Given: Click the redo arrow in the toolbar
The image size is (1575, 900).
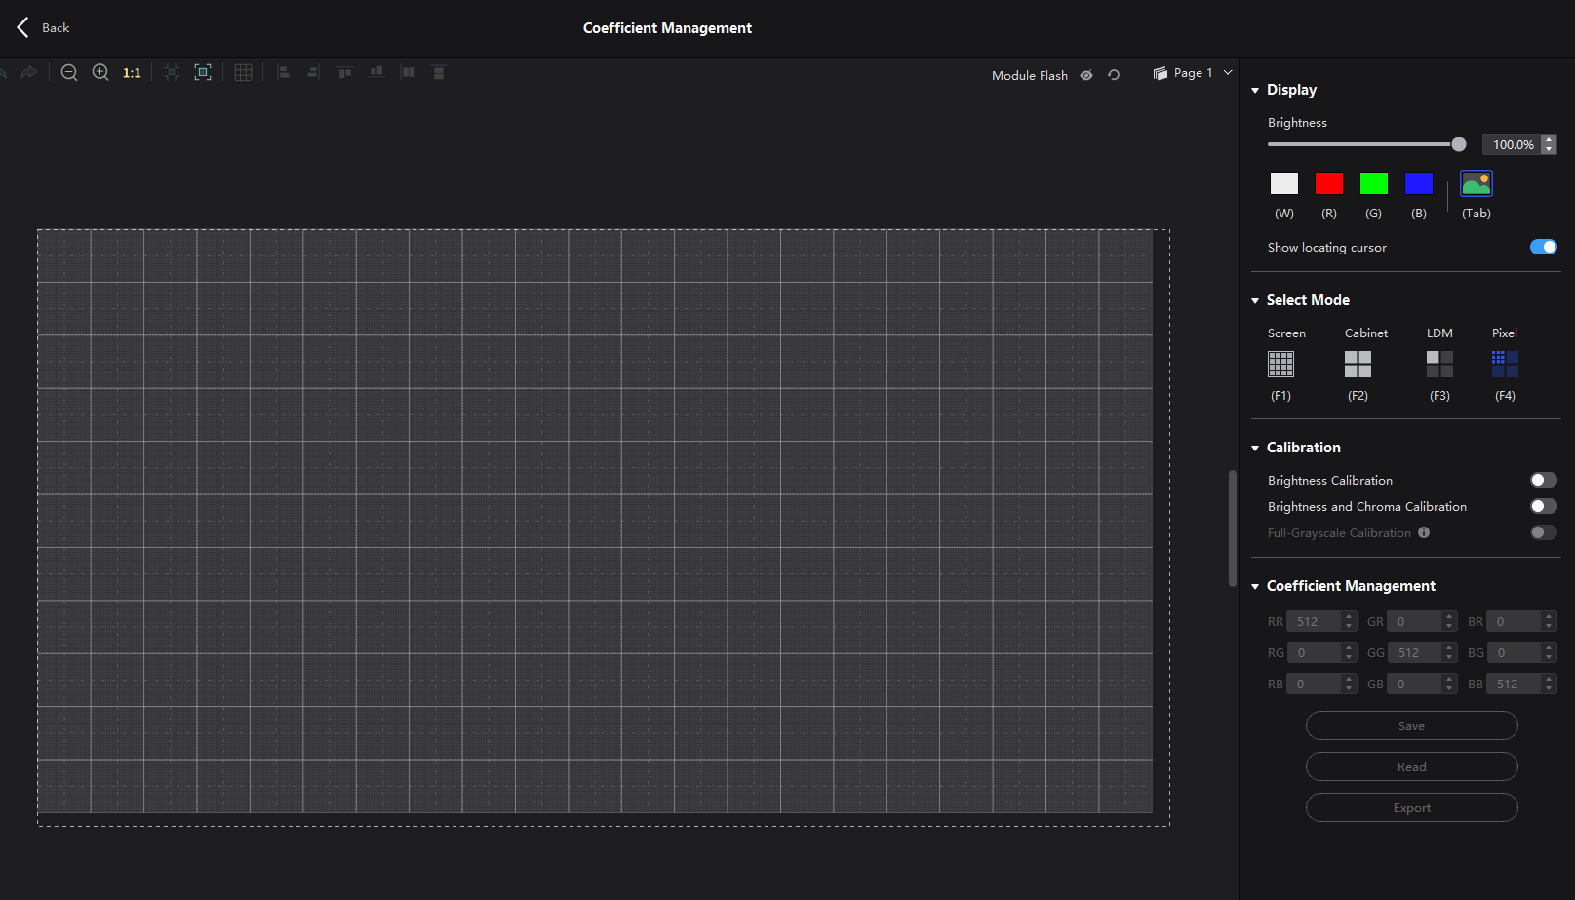Looking at the screenshot, I should 29,72.
